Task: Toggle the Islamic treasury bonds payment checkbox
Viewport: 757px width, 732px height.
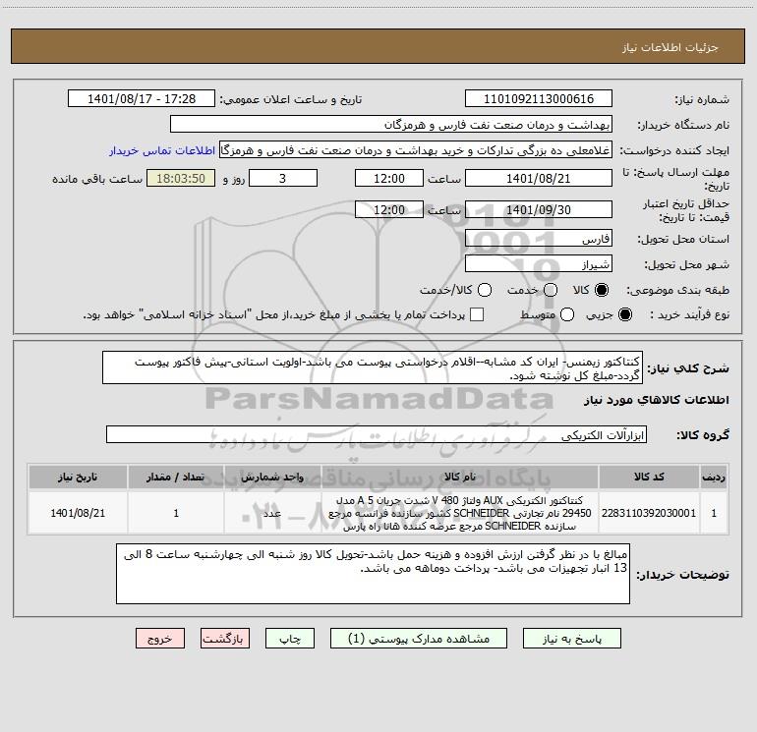Action: [x=477, y=314]
